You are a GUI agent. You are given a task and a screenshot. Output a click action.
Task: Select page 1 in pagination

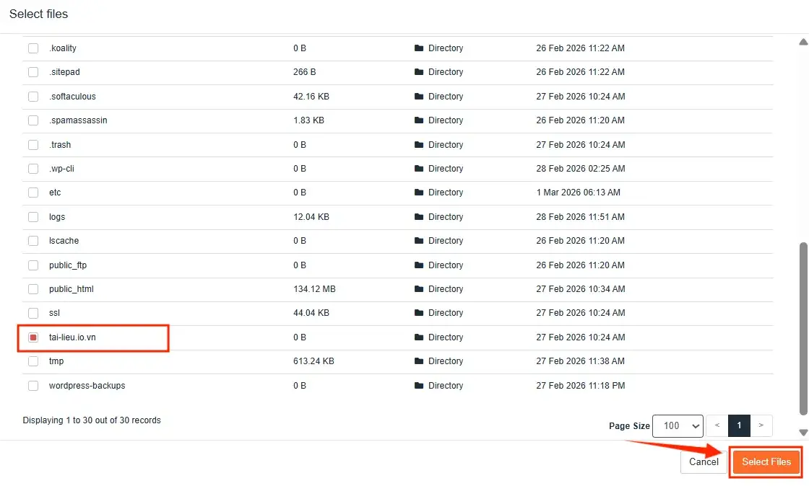(739, 425)
